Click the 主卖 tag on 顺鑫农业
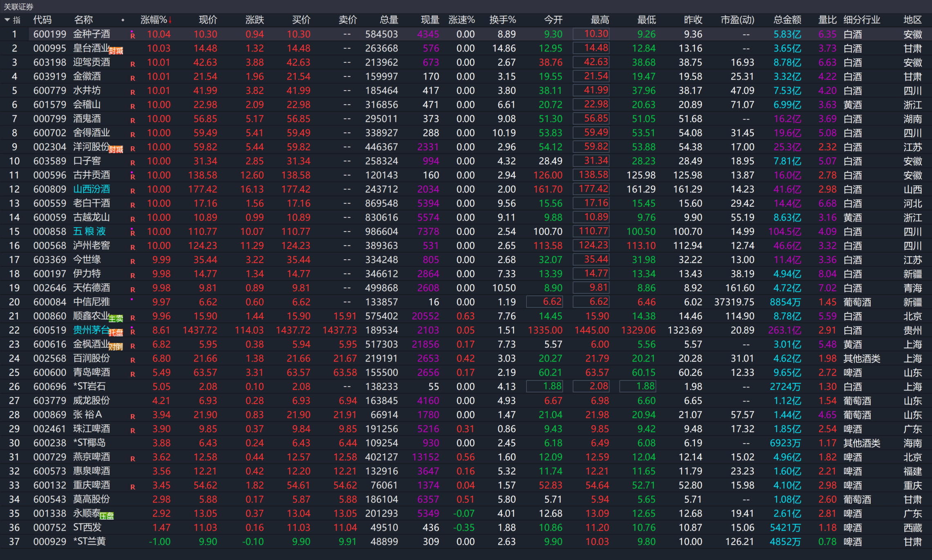Image resolution: width=932 pixels, height=560 pixels. tap(116, 319)
